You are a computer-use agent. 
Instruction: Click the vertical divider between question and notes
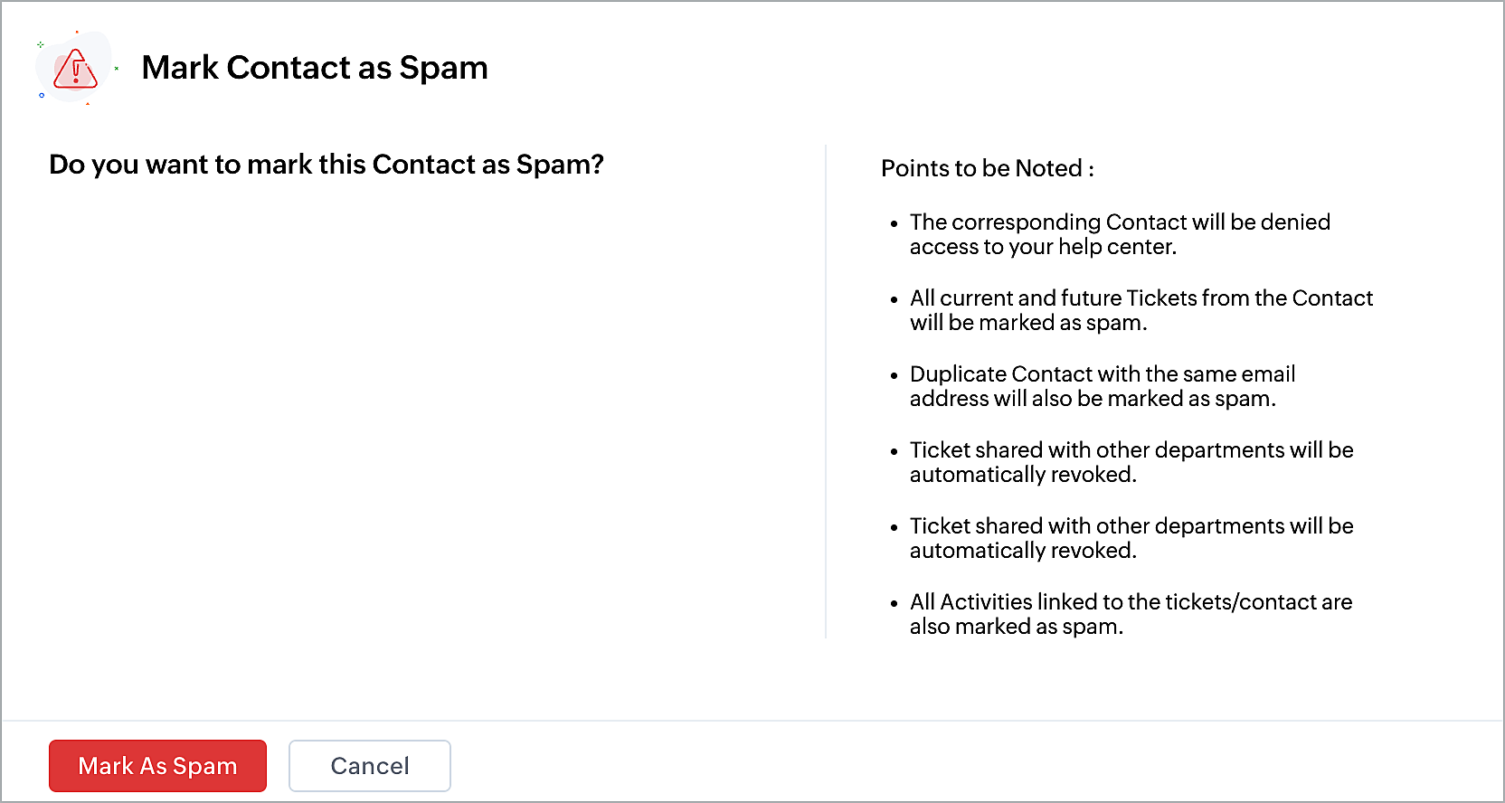click(x=826, y=392)
